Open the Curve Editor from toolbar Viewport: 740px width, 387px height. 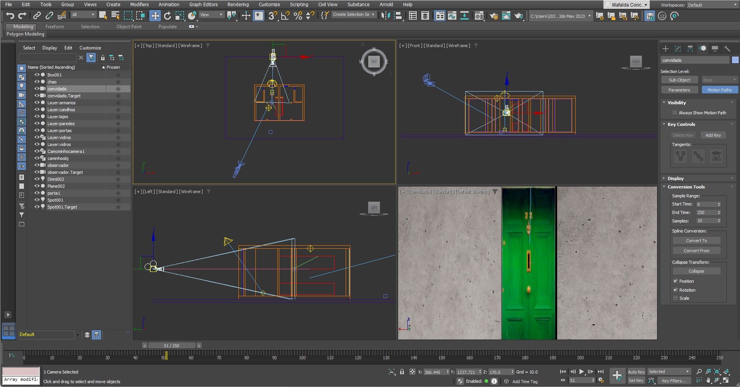click(452, 16)
